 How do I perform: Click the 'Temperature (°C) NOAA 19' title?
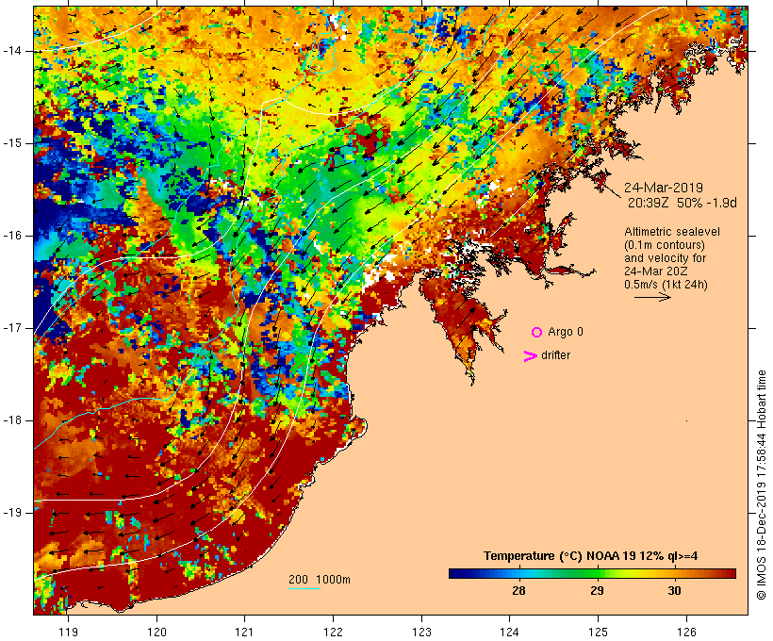[x=560, y=556]
